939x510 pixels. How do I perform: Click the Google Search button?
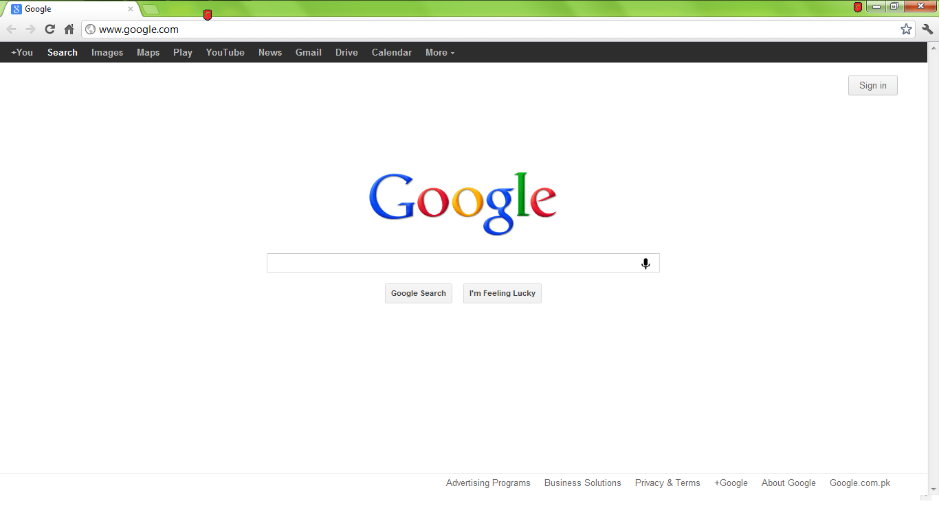point(419,293)
